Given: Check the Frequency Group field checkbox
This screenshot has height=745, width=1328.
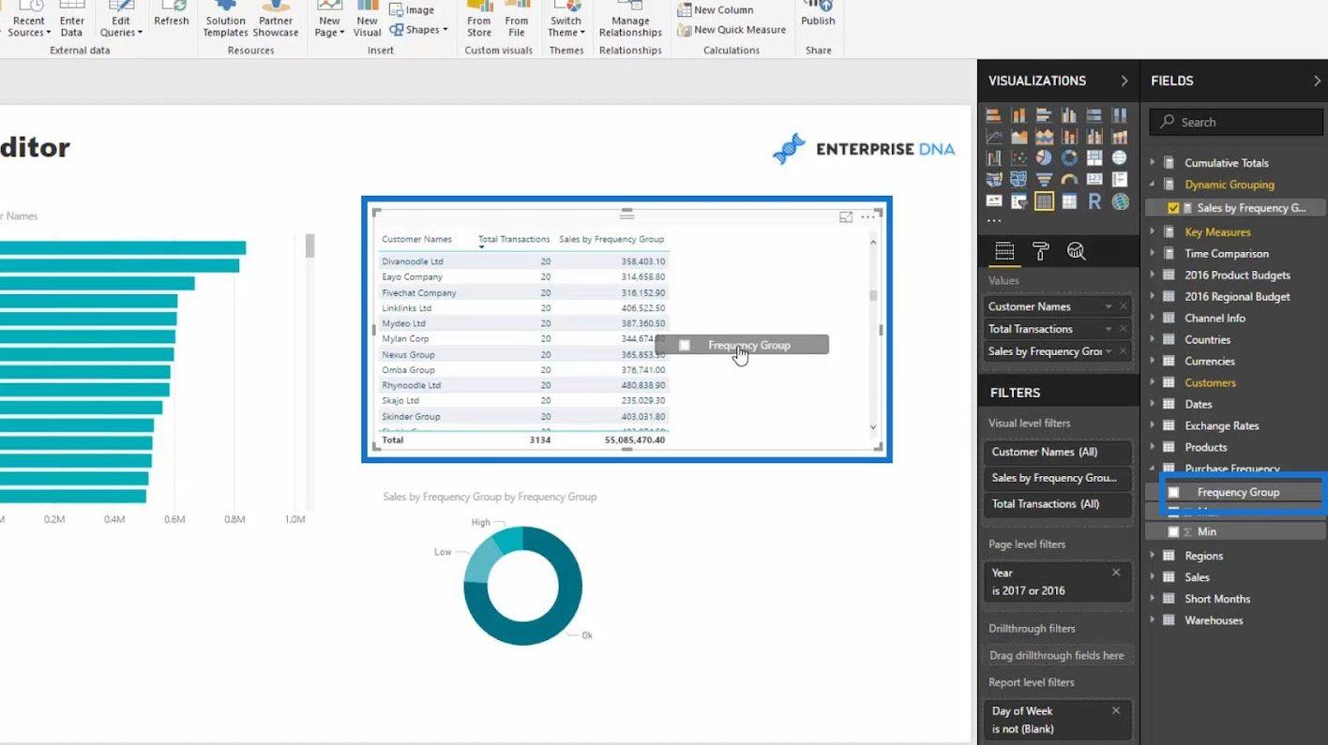Looking at the screenshot, I should [1173, 492].
